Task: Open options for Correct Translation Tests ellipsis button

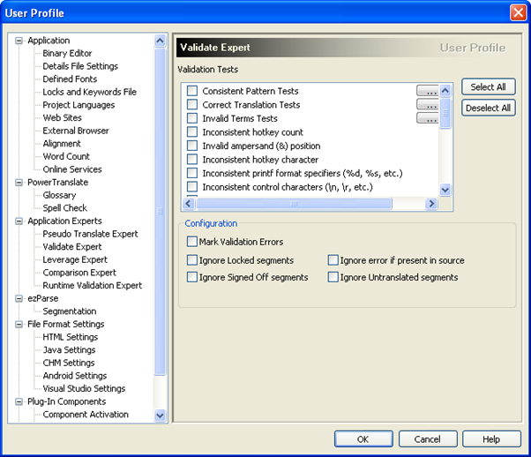Action: (x=428, y=104)
